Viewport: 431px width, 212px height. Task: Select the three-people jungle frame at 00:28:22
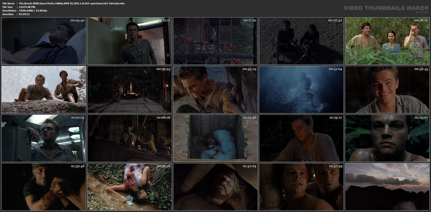[x=387, y=41]
